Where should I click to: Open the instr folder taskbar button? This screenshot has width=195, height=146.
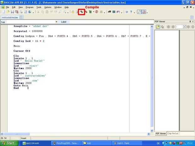point(97,143)
